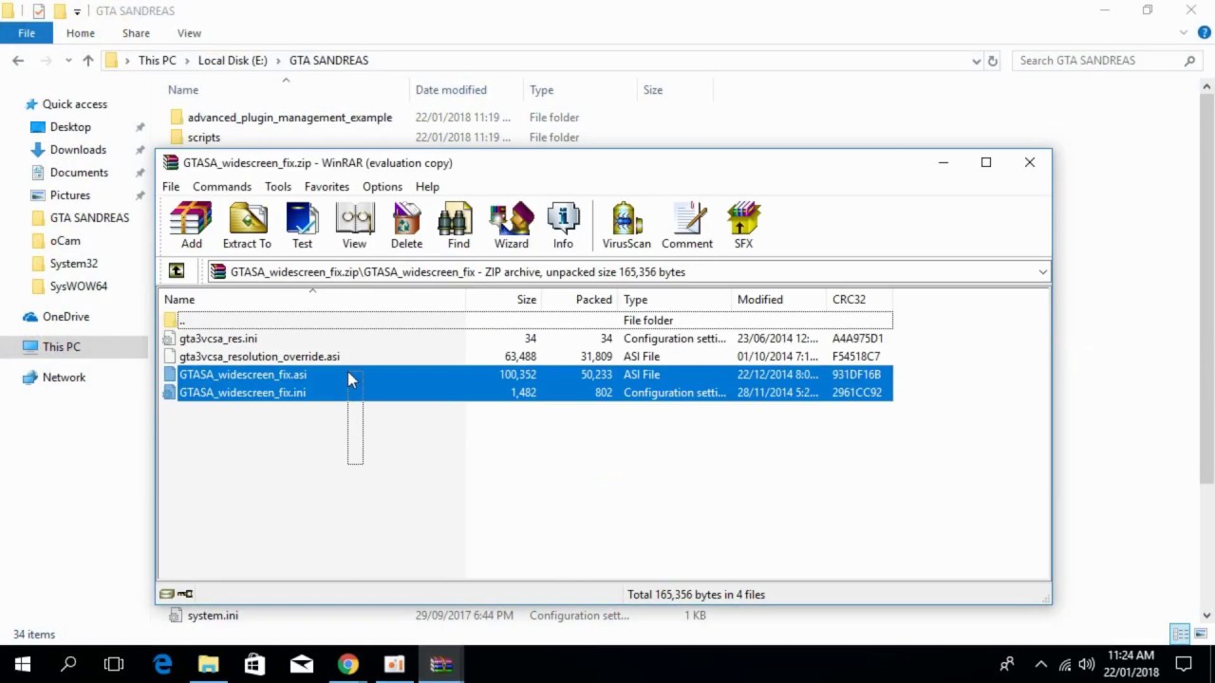Switch to Explorer Share ribbon tab
This screenshot has height=683, width=1215.
pos(136,33)
